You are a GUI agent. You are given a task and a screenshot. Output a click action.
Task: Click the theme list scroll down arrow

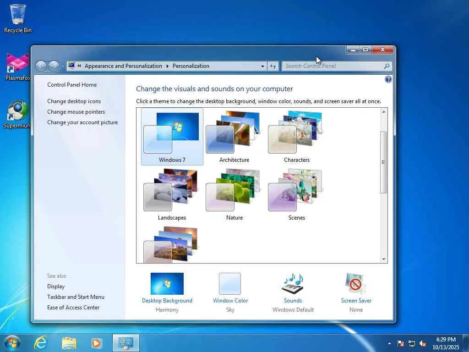(384, 259)
